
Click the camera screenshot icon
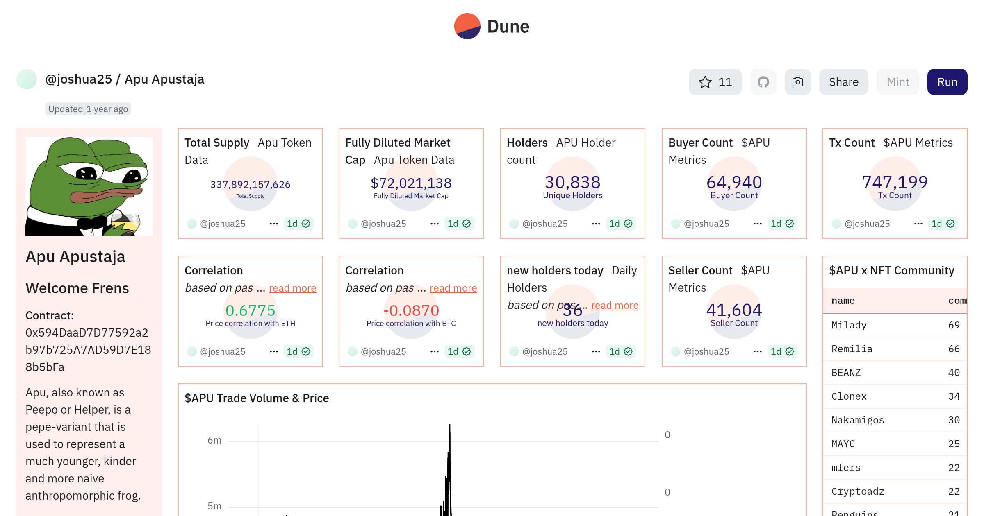pyautogui.click(x=797, y=82)
